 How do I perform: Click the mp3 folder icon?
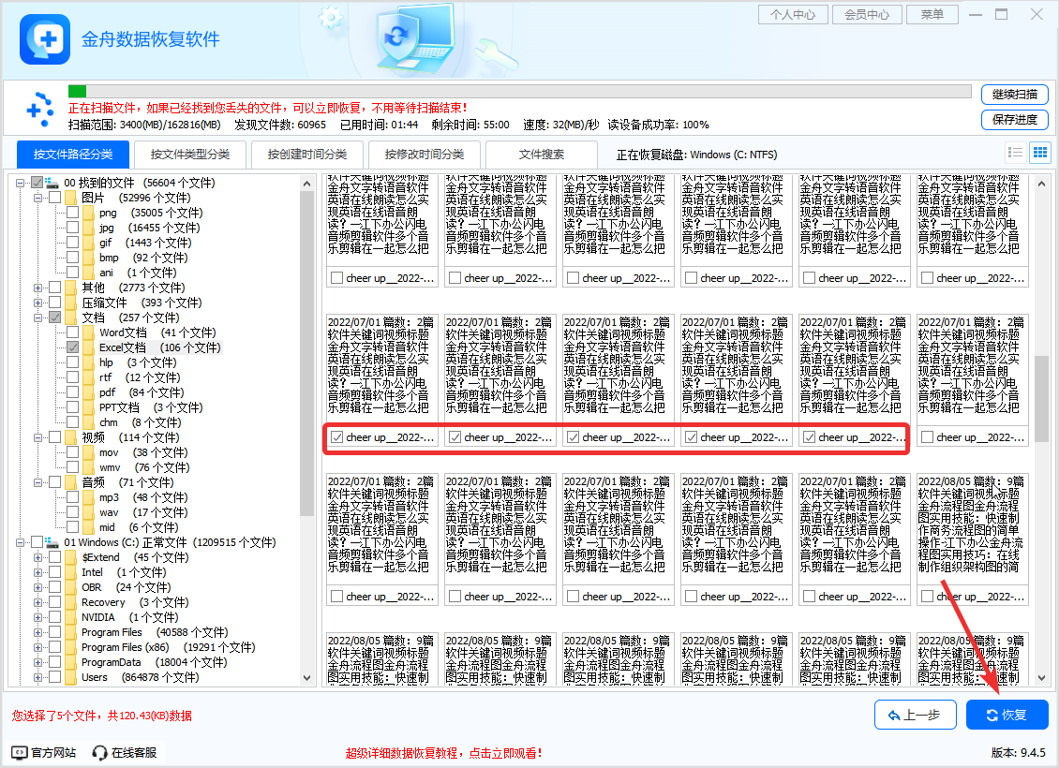88,496
